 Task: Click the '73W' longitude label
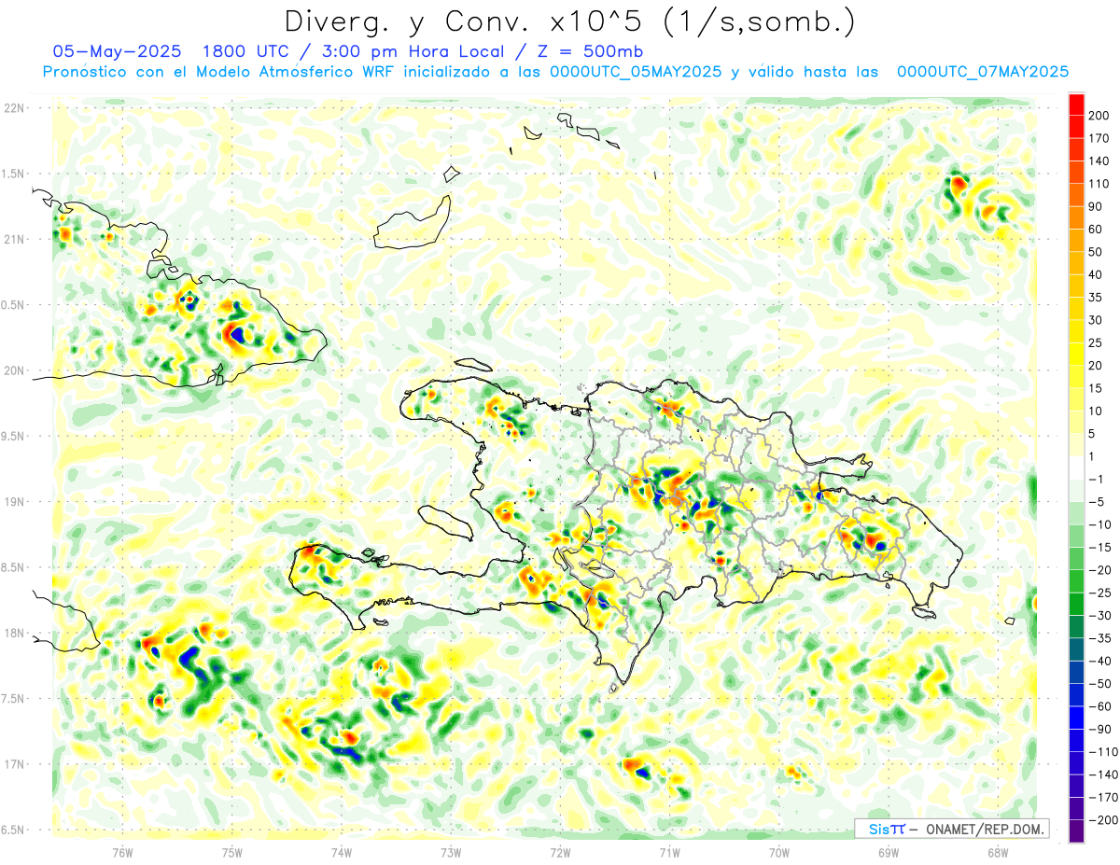451,853
